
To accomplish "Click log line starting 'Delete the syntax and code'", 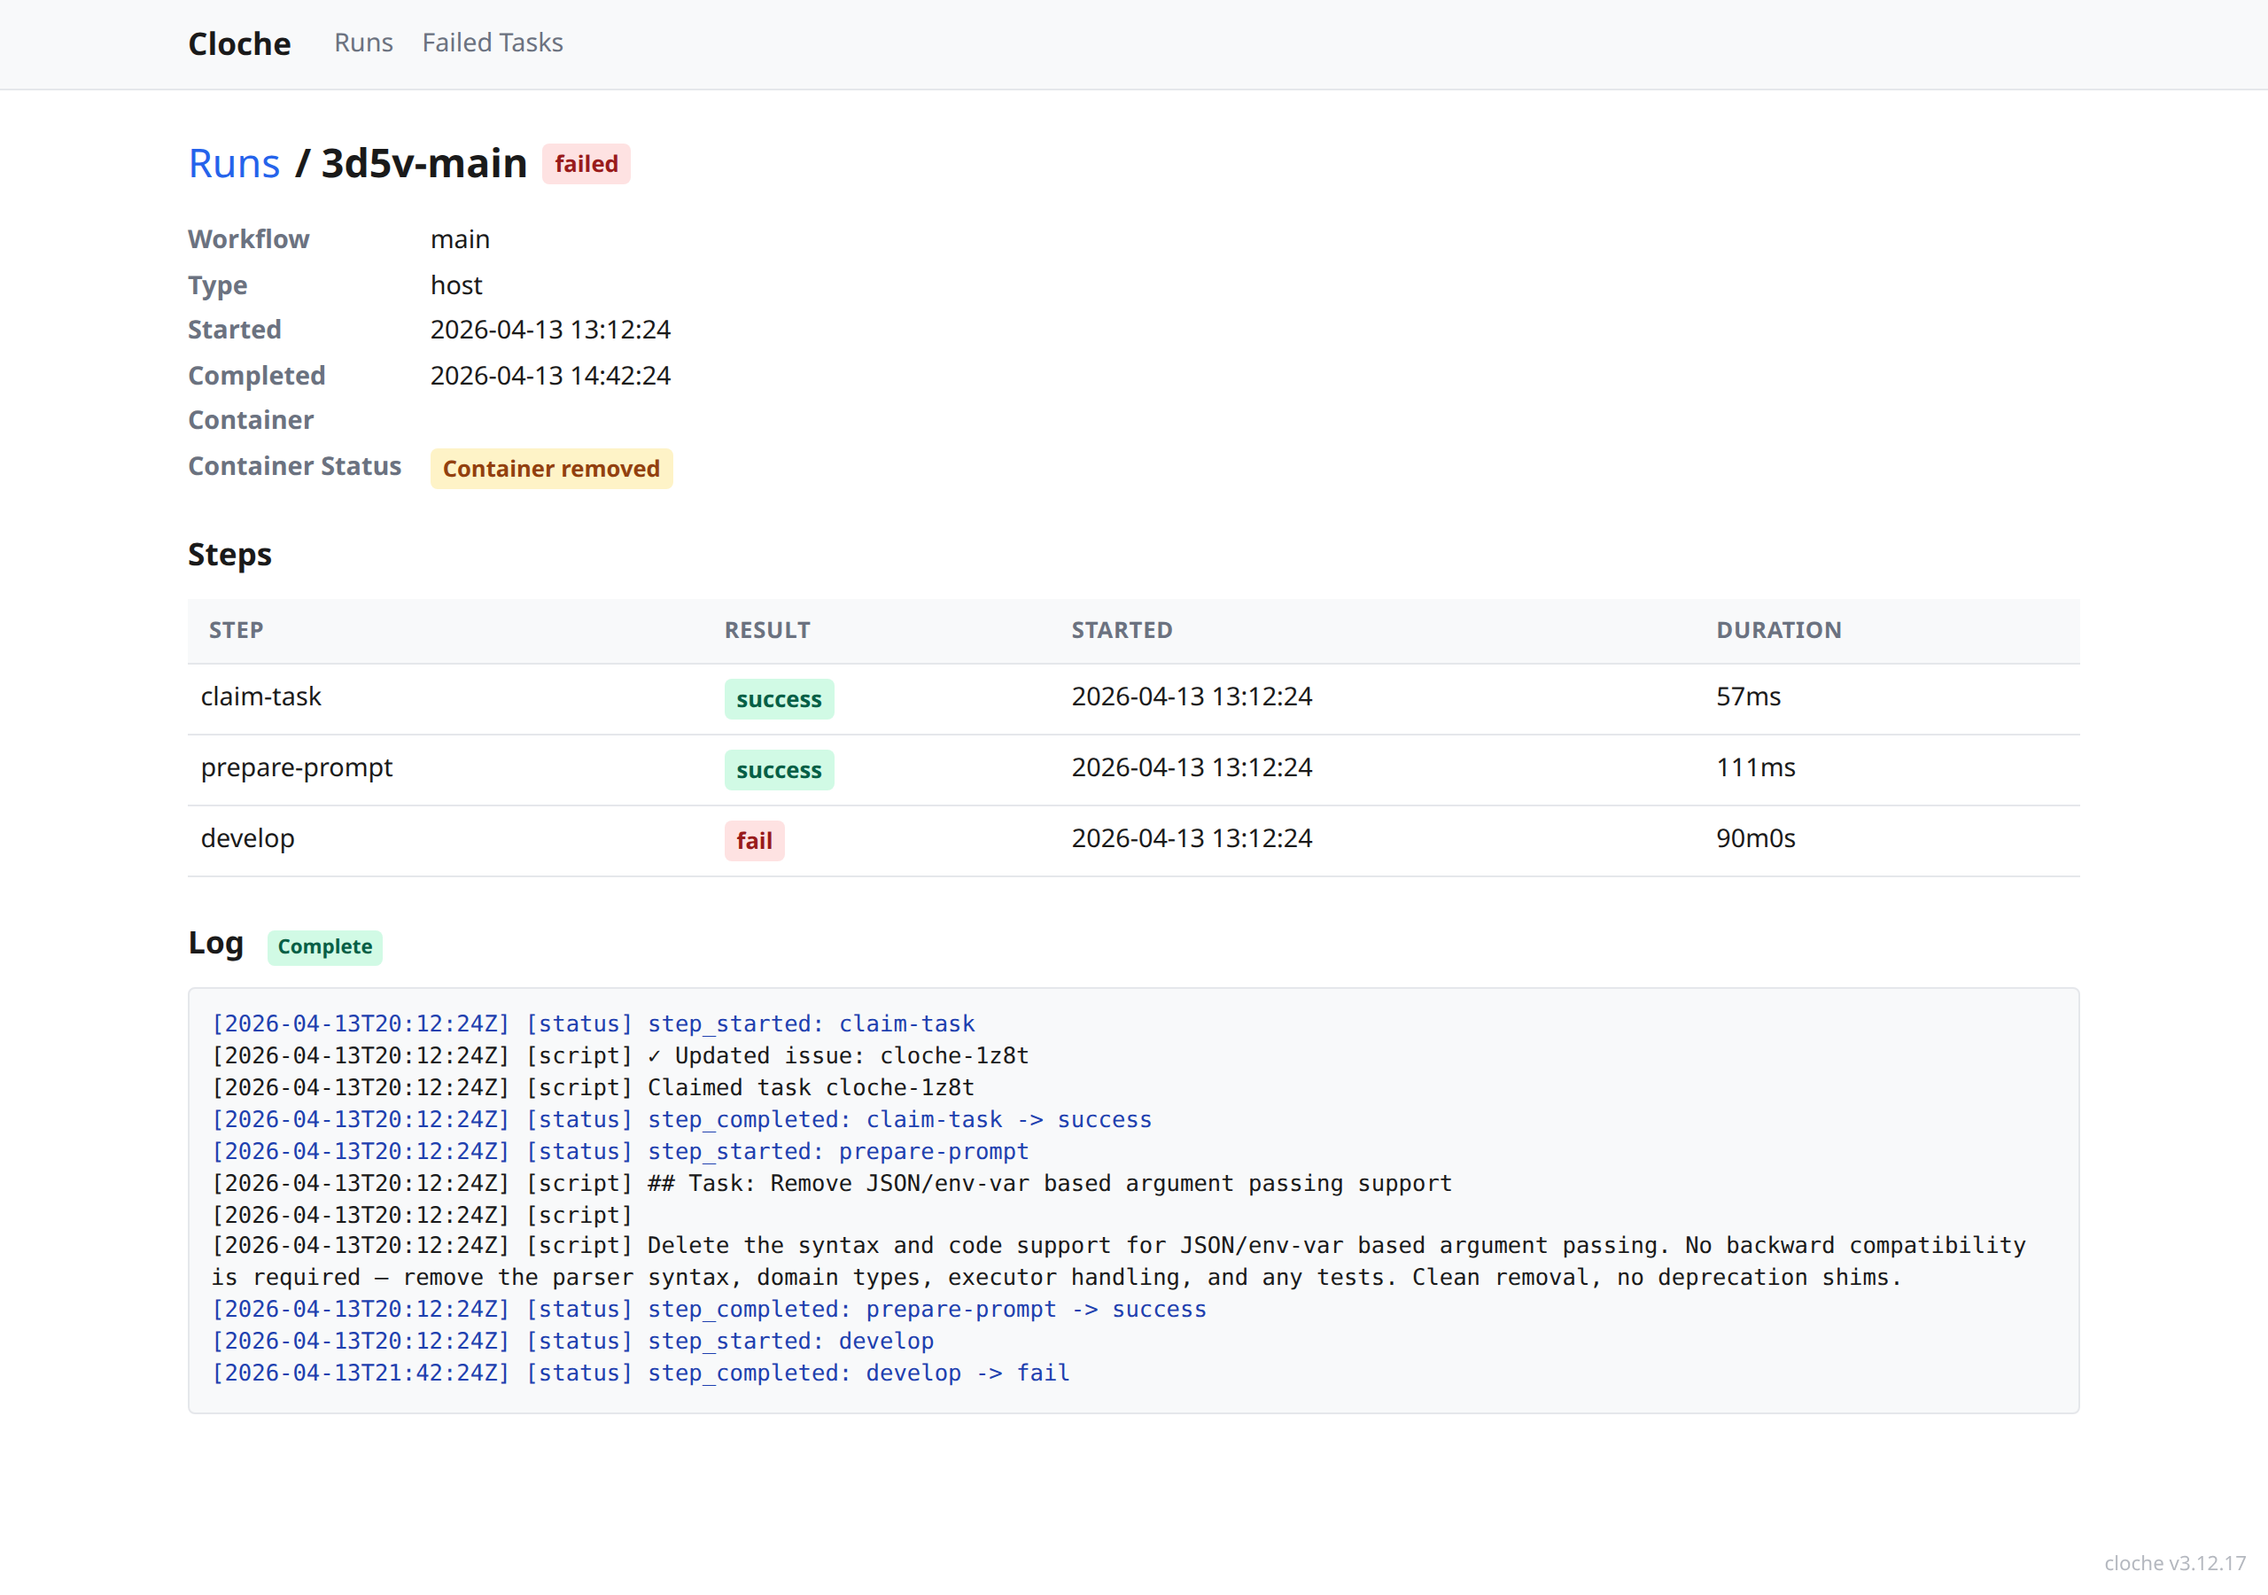I will 1118,1261.
